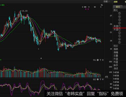
Task: Click buy level ⑤ circle above 现价
Action: (119, 42)
